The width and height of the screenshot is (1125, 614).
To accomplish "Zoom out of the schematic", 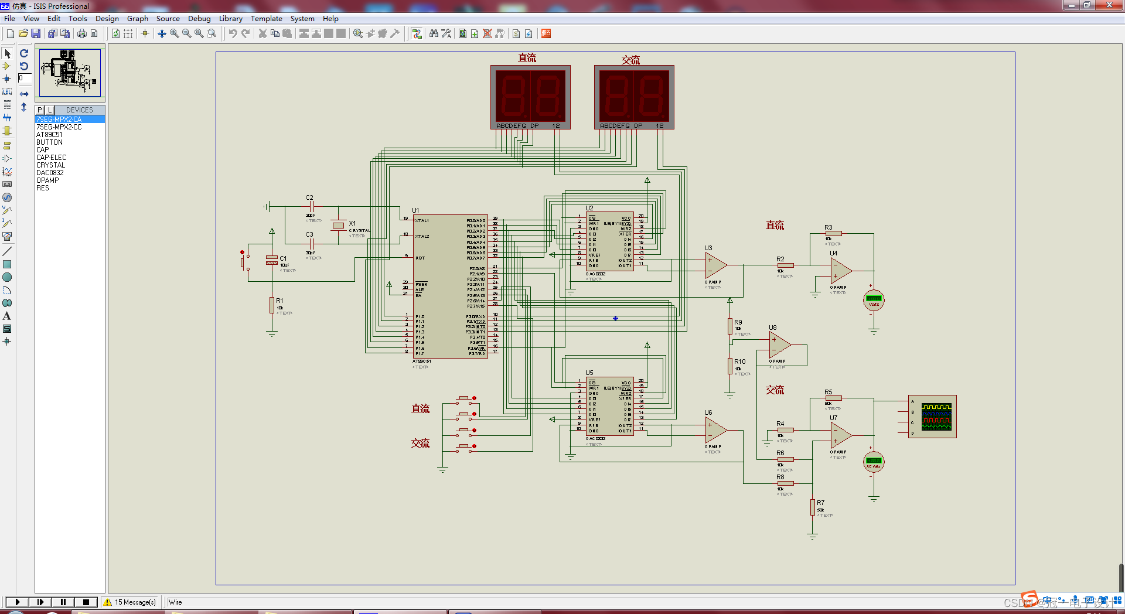I will click(186, 33).
